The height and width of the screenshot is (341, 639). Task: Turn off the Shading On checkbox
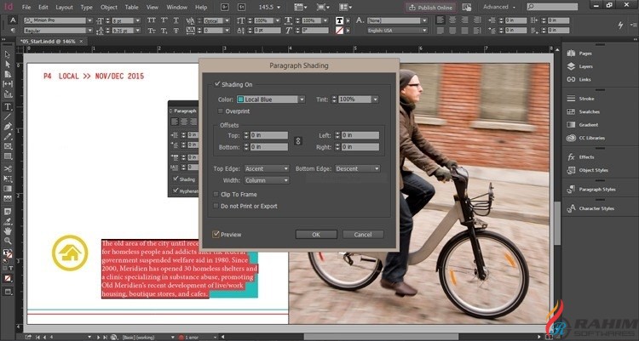[217, 84]
